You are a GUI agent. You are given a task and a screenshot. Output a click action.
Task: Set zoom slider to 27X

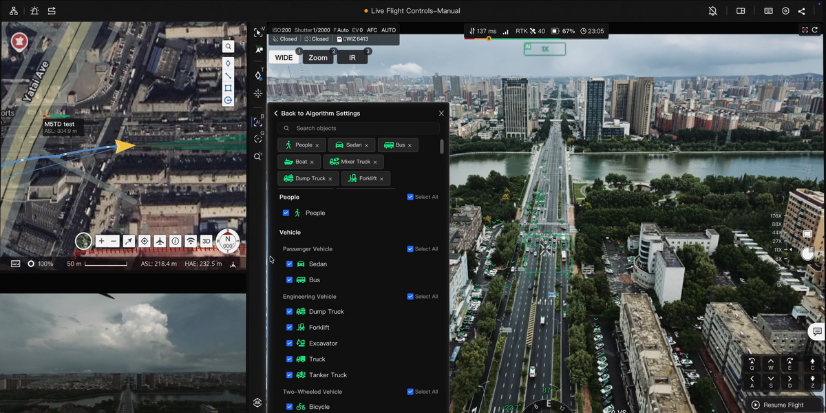click(x=777, y=242)
